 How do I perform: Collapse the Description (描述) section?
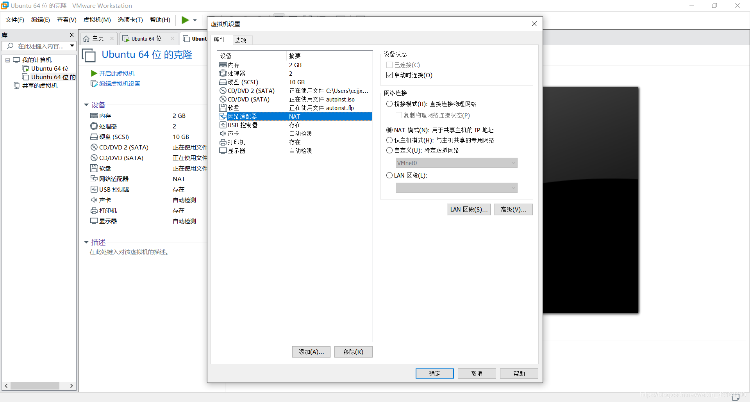click(x=86, y=242)
